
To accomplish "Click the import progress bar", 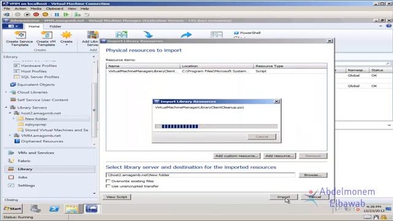I will (216, 126).
